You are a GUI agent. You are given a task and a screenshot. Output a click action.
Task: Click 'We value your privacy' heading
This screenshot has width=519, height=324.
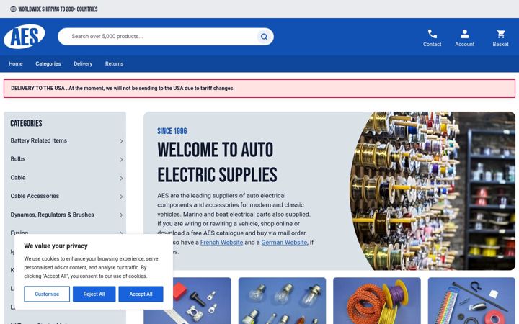56,246
